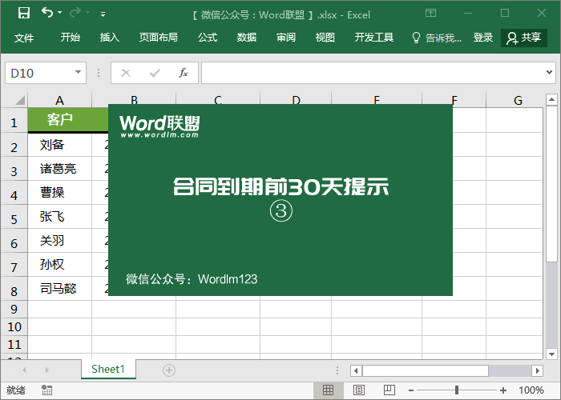Click the 登录 sign-in link
Screen dimensions: 561x400
pos(482,37)
